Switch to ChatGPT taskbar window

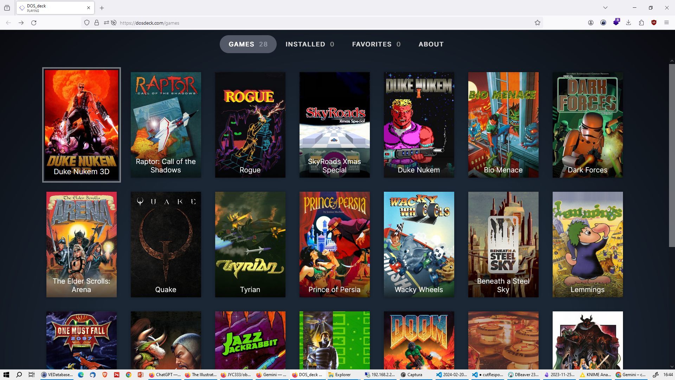[164, 375]
